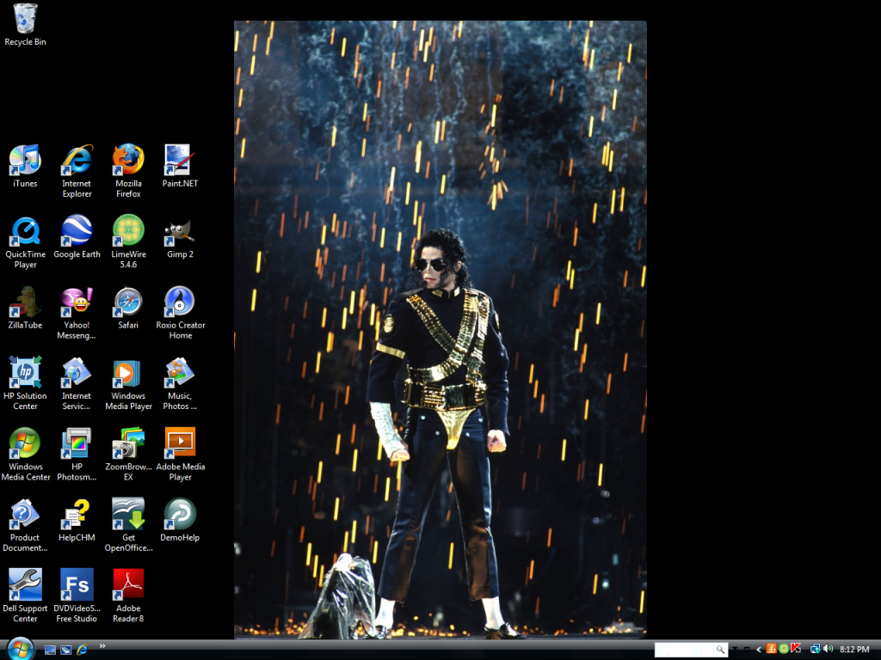Select the iTunes desktop shortcut
Viewport: 881px width, 660px height.
25,166
